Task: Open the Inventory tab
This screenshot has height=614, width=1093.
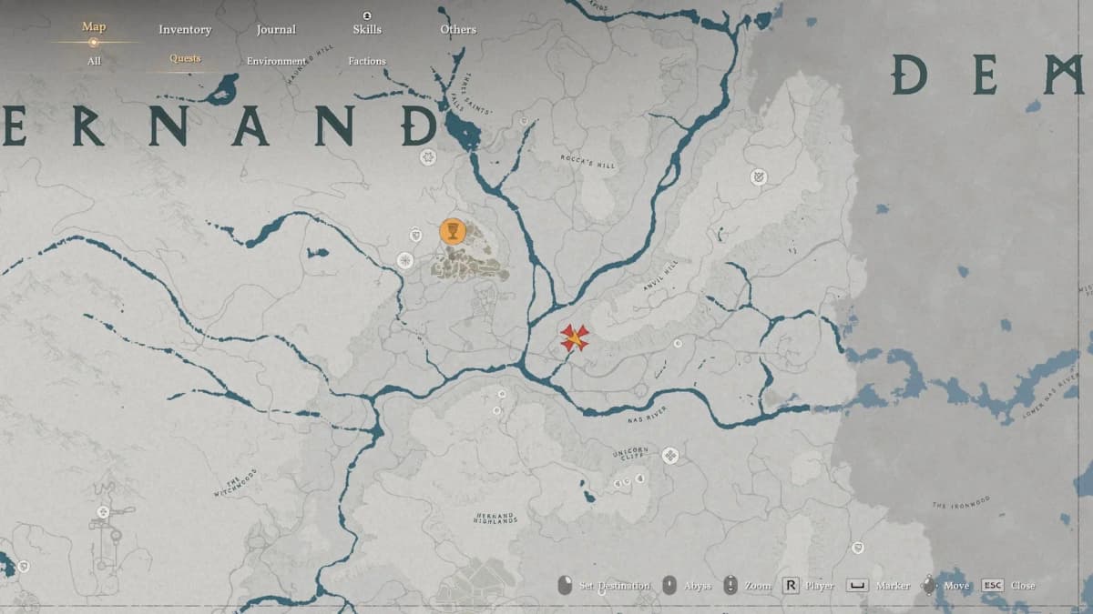Action: click(185, 29)
